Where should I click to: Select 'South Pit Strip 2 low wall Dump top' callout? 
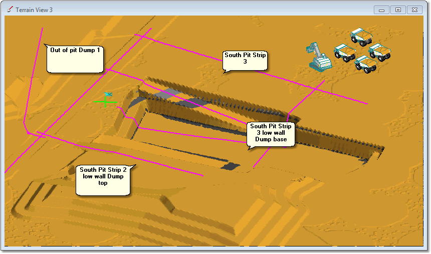coord(103,180)
